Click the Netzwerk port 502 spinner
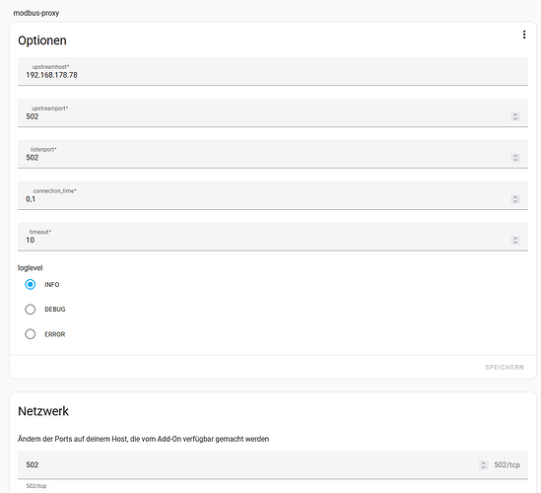Screen dimensions: 541x493 click(x=484, y=465)
